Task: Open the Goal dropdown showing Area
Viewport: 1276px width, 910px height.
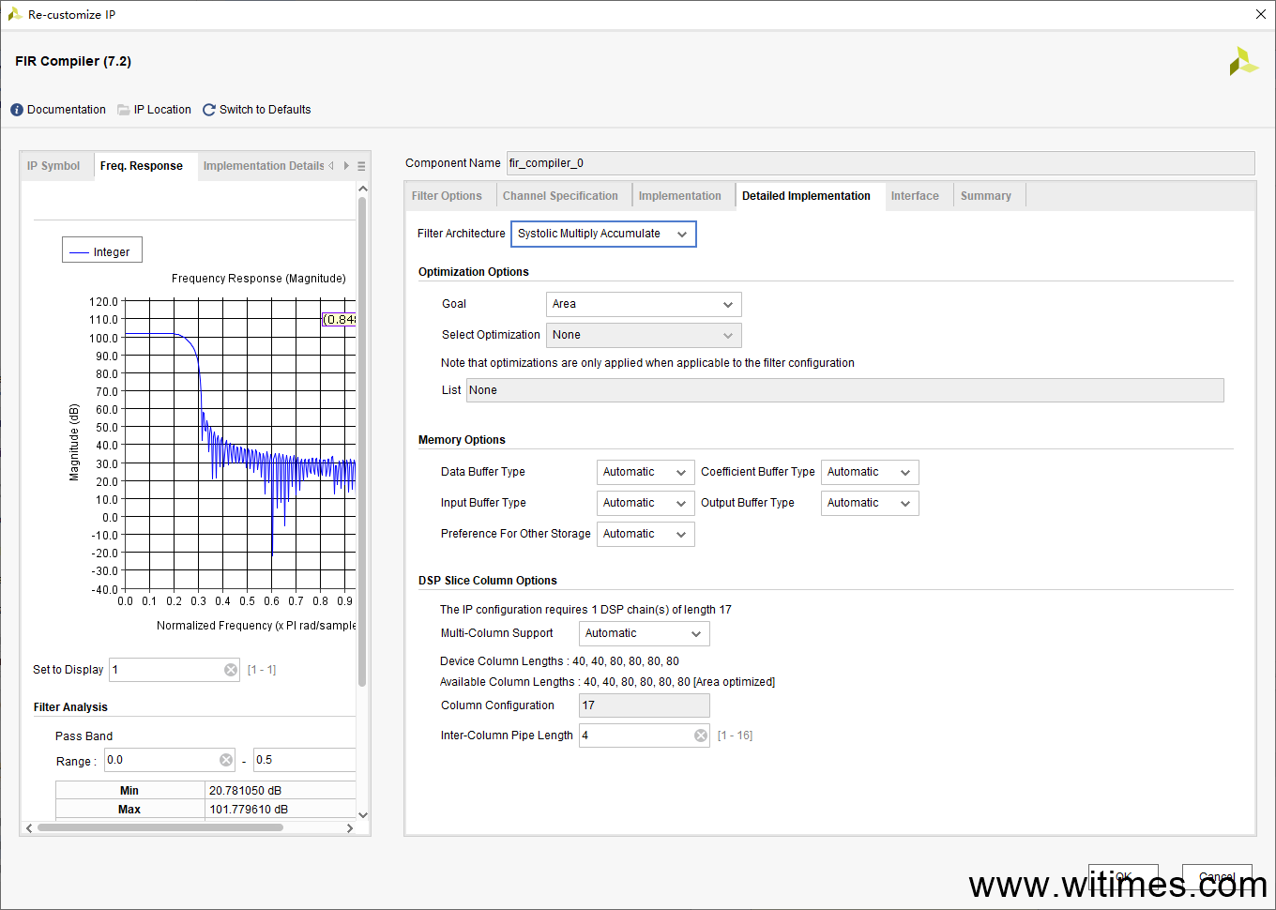Action: click(x=644, y=304)
